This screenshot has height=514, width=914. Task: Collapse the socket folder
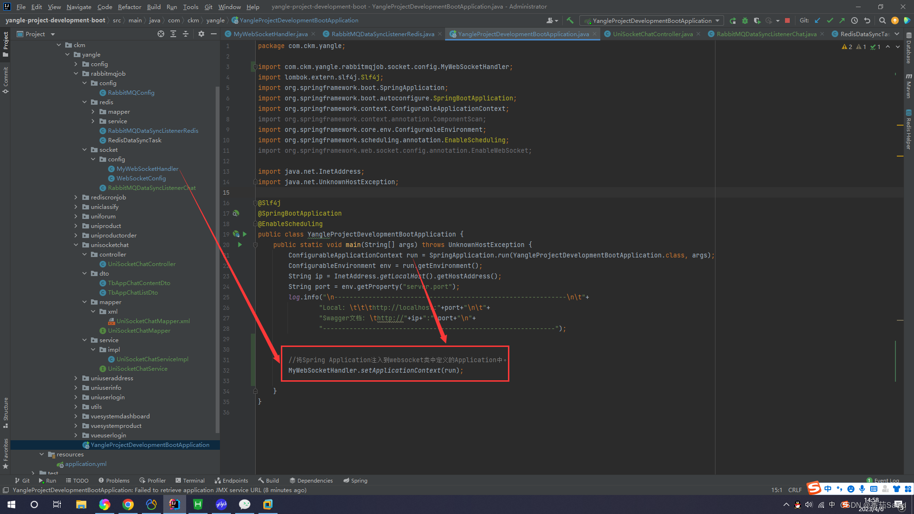tap(84, 150)
